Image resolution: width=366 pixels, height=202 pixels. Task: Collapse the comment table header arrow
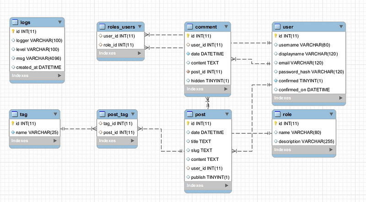point(226,27)
